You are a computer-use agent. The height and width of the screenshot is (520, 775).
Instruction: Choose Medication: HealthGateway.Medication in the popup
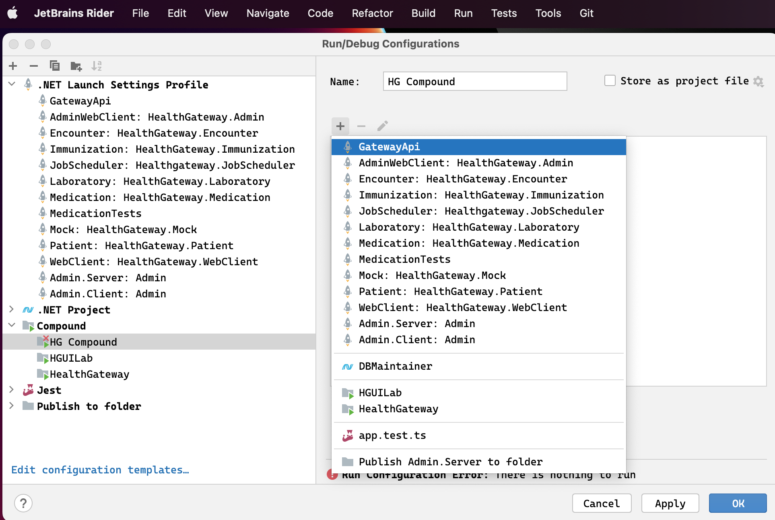click(x=479, y=244)
